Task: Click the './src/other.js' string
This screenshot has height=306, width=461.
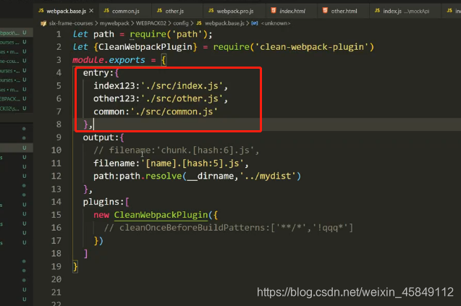Action: (x=182, y=99)
